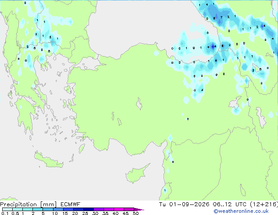
Task: Click the '25' legend scale label
Action: [x=85, y=213]
